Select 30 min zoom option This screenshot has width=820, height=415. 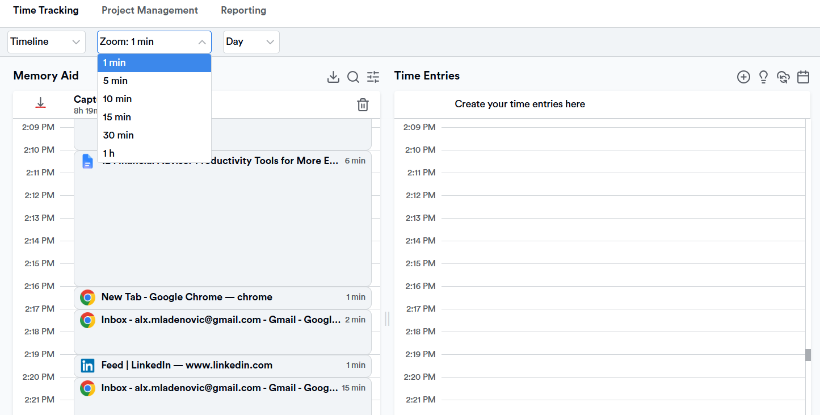[154, 136]
